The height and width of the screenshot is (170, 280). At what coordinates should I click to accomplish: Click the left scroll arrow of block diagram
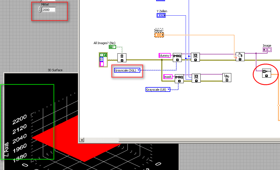[x=82, y=140]
